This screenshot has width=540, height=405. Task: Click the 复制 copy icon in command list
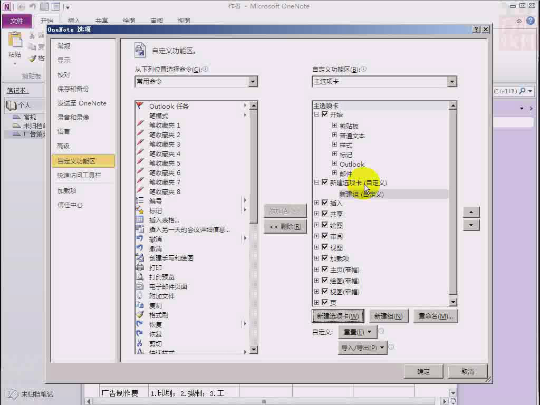[x=140, y=305]
